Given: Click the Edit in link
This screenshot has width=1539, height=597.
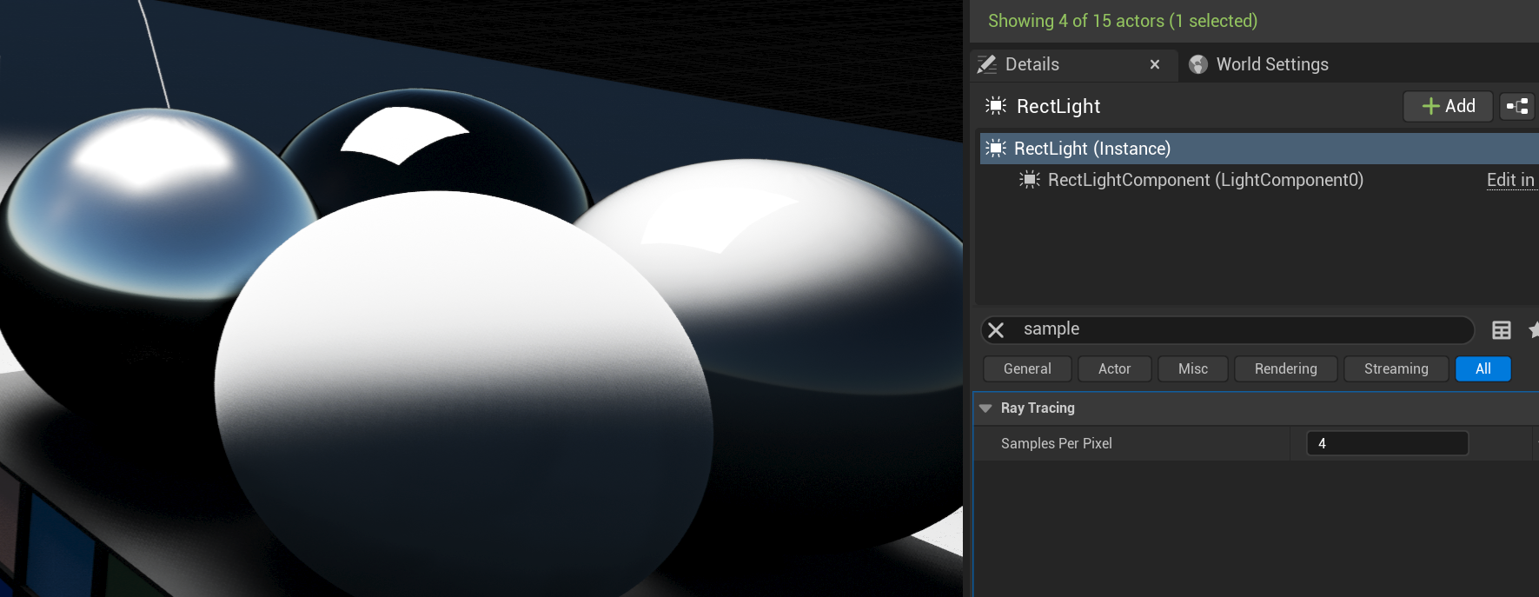Looking at the screenshot, I should (1510, 180).
